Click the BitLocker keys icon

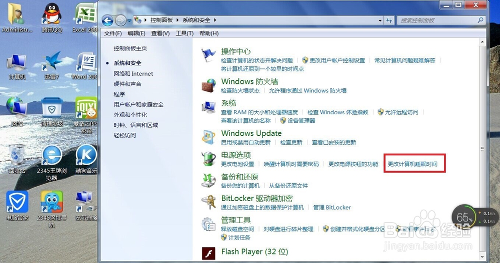209,202
